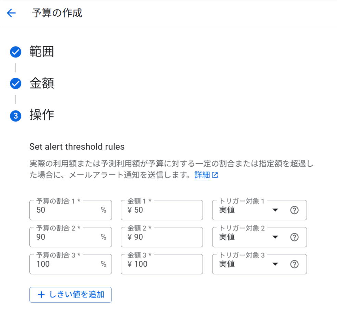
Task: Open help icon for トリガー対象 2
Action: [294, 237]
